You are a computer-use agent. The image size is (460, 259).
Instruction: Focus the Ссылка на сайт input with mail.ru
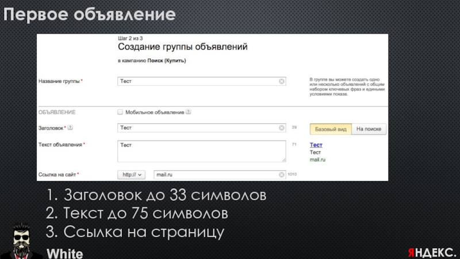click(220, 175)
